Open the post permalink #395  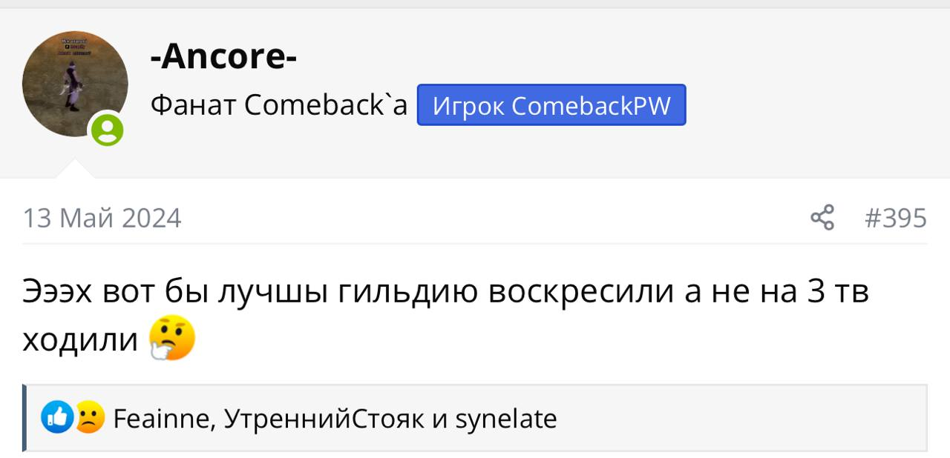pos(896,218)
